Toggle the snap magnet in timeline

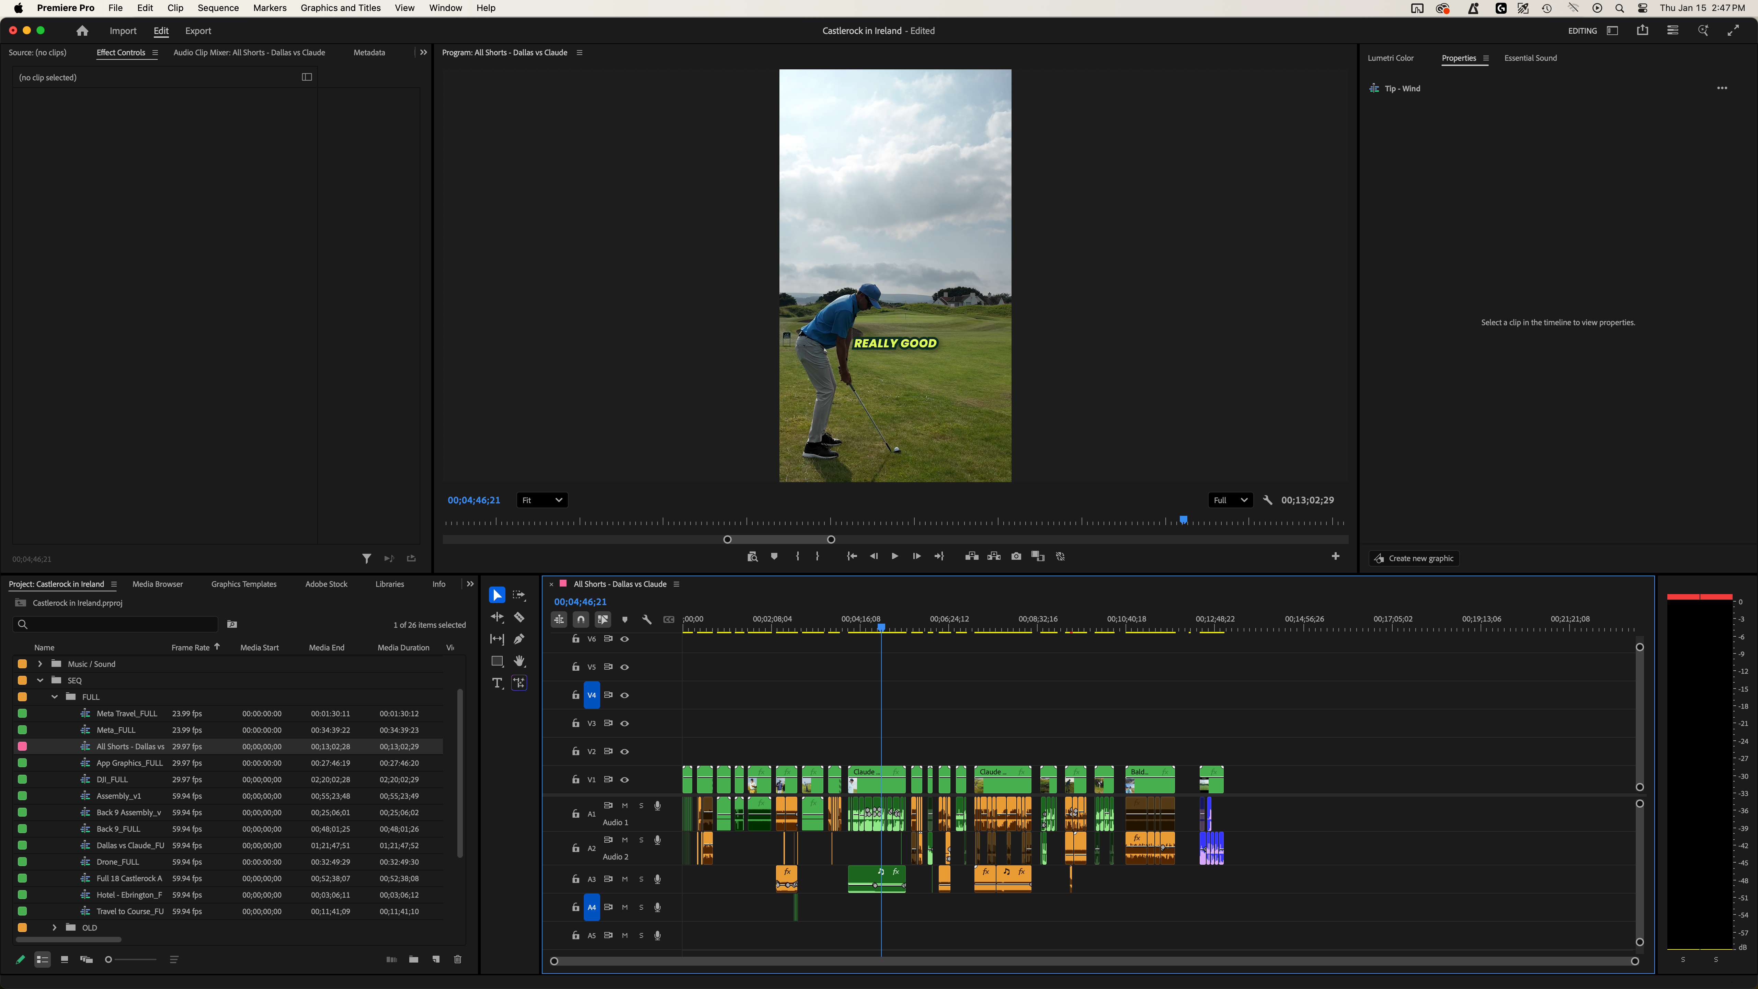581,619
